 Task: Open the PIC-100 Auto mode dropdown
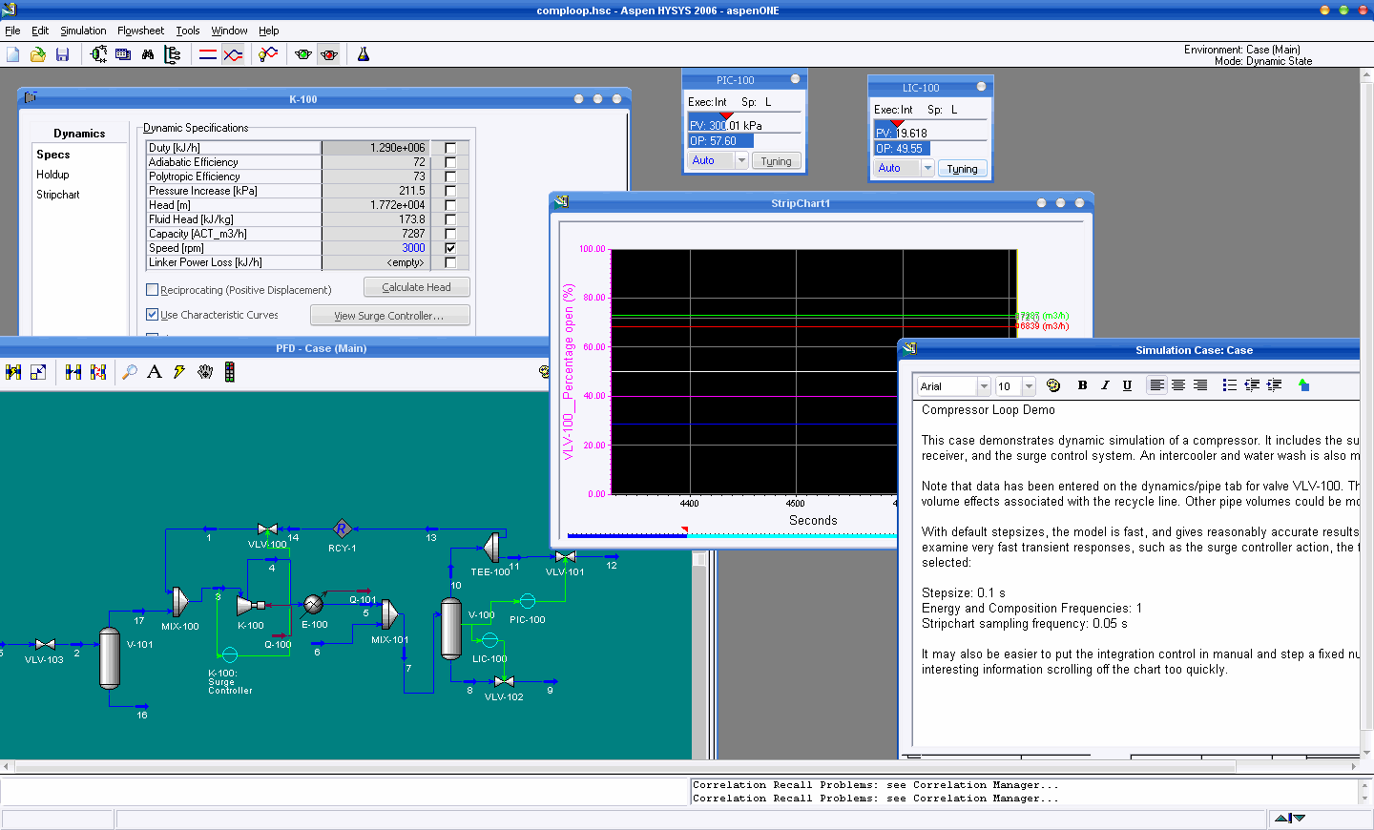[742, 160]
